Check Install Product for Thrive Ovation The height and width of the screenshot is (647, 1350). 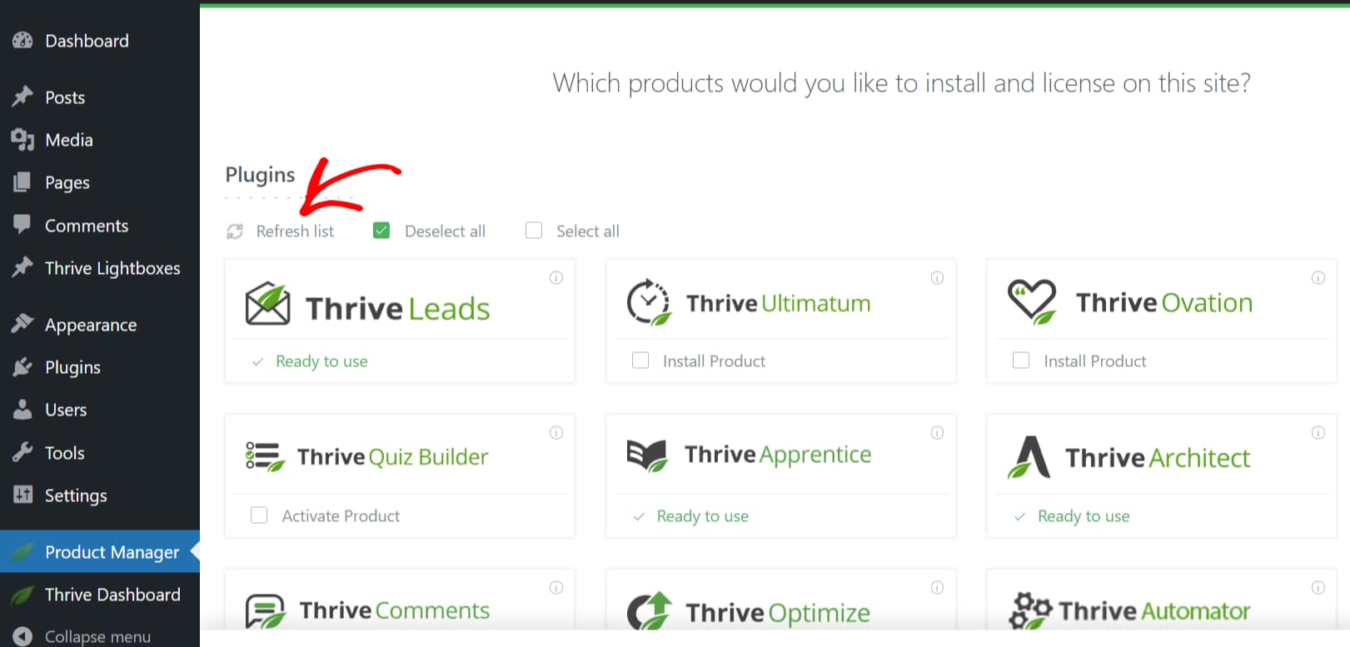pos(1021,361)
